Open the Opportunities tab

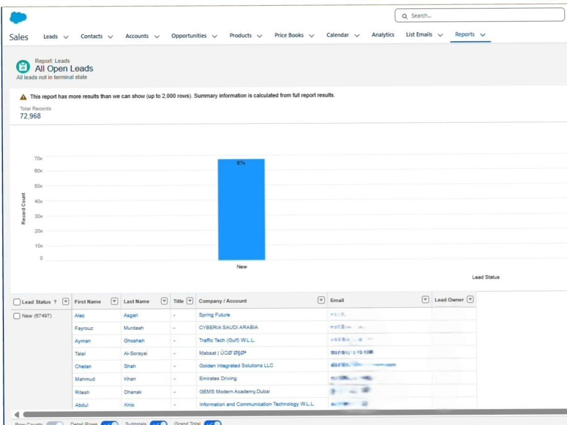(189, 36)
